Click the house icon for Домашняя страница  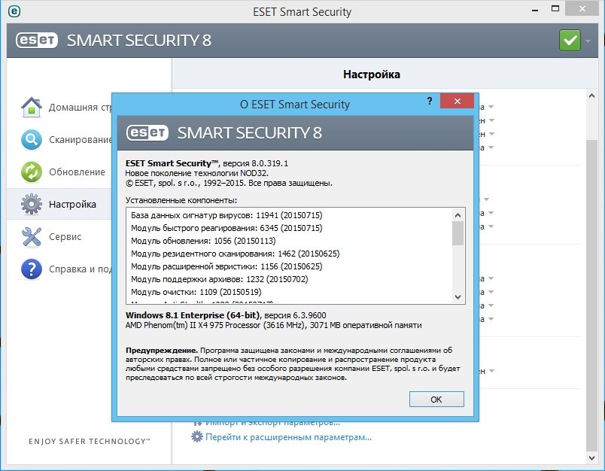tap(32, 107)
